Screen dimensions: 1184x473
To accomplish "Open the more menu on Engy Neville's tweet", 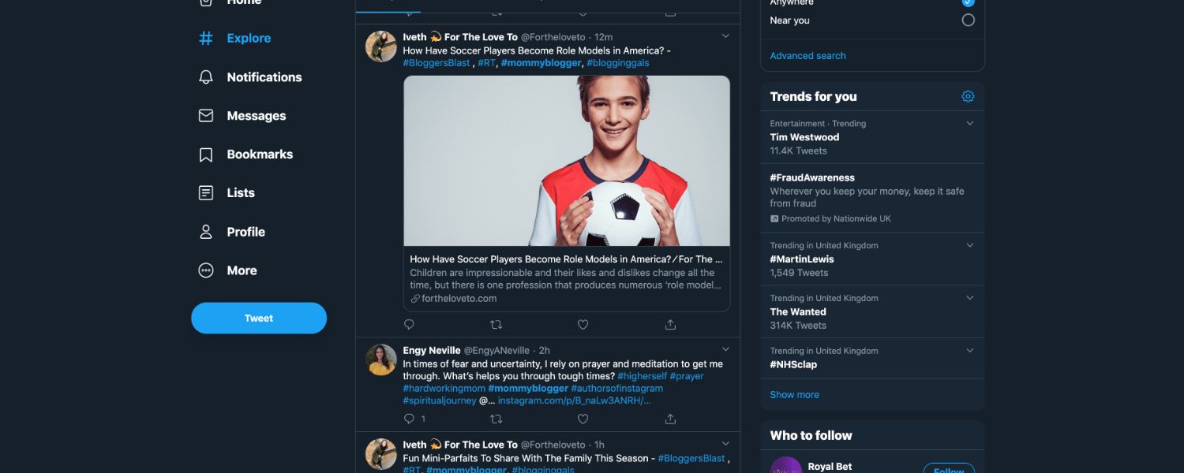I will (725, 349).
